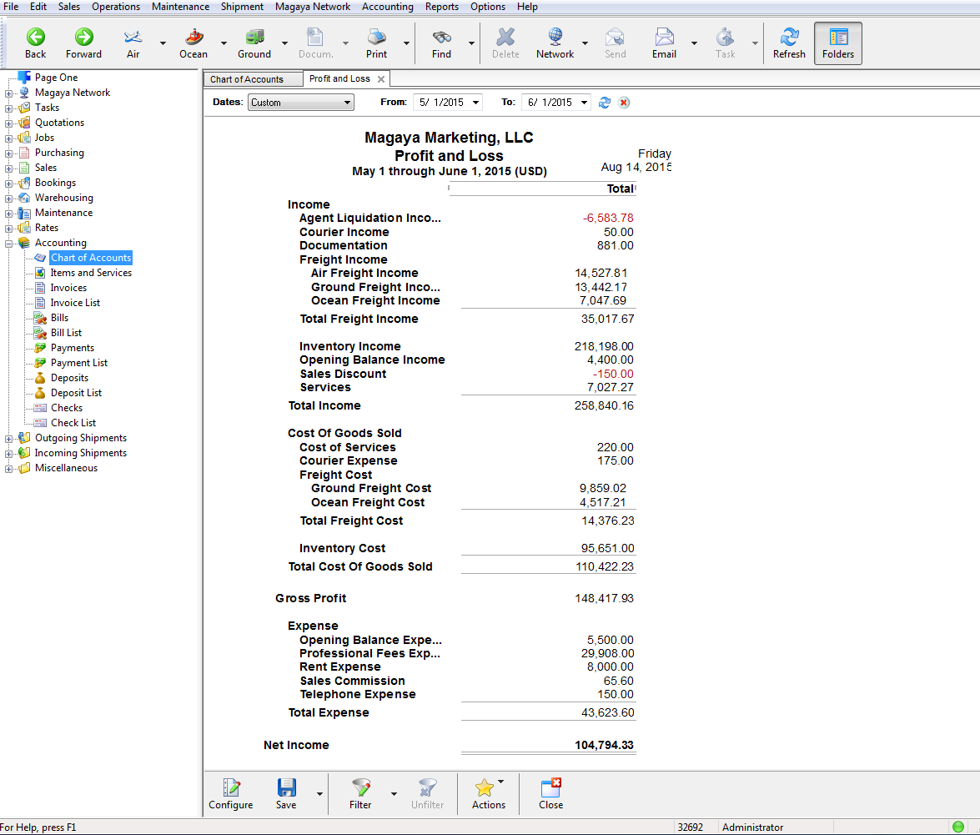The image size is (980, 835).
Task: Open the Ocean shipment tool
Action: 193,43
